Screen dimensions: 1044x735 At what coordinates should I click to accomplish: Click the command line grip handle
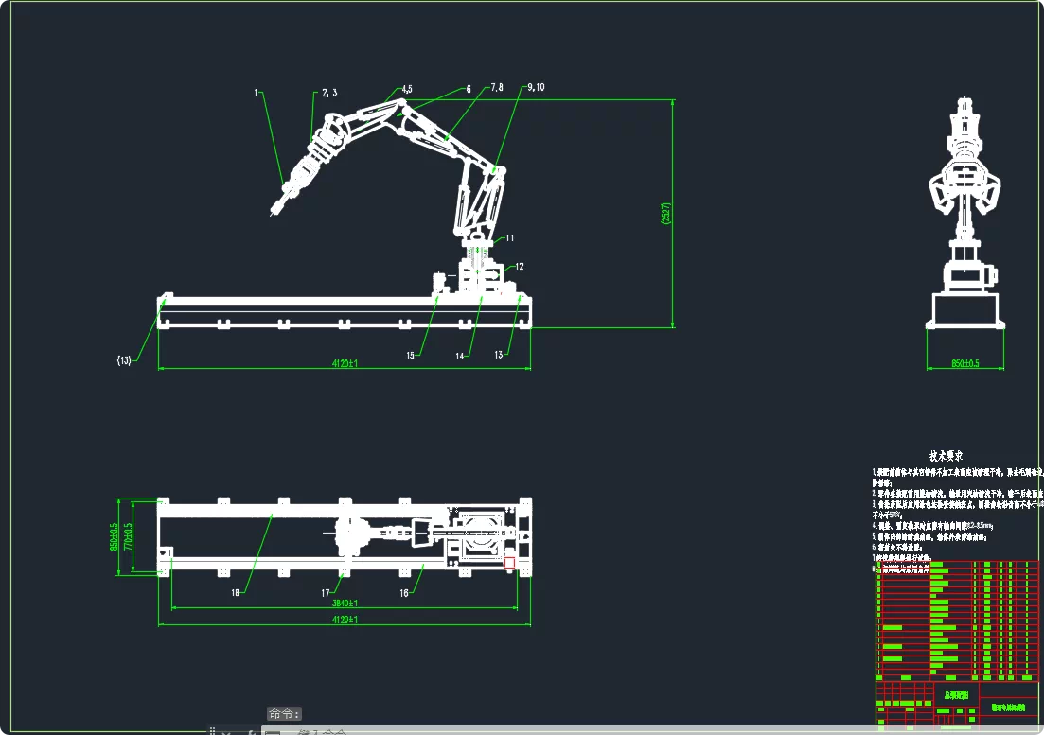pos(212,731)
